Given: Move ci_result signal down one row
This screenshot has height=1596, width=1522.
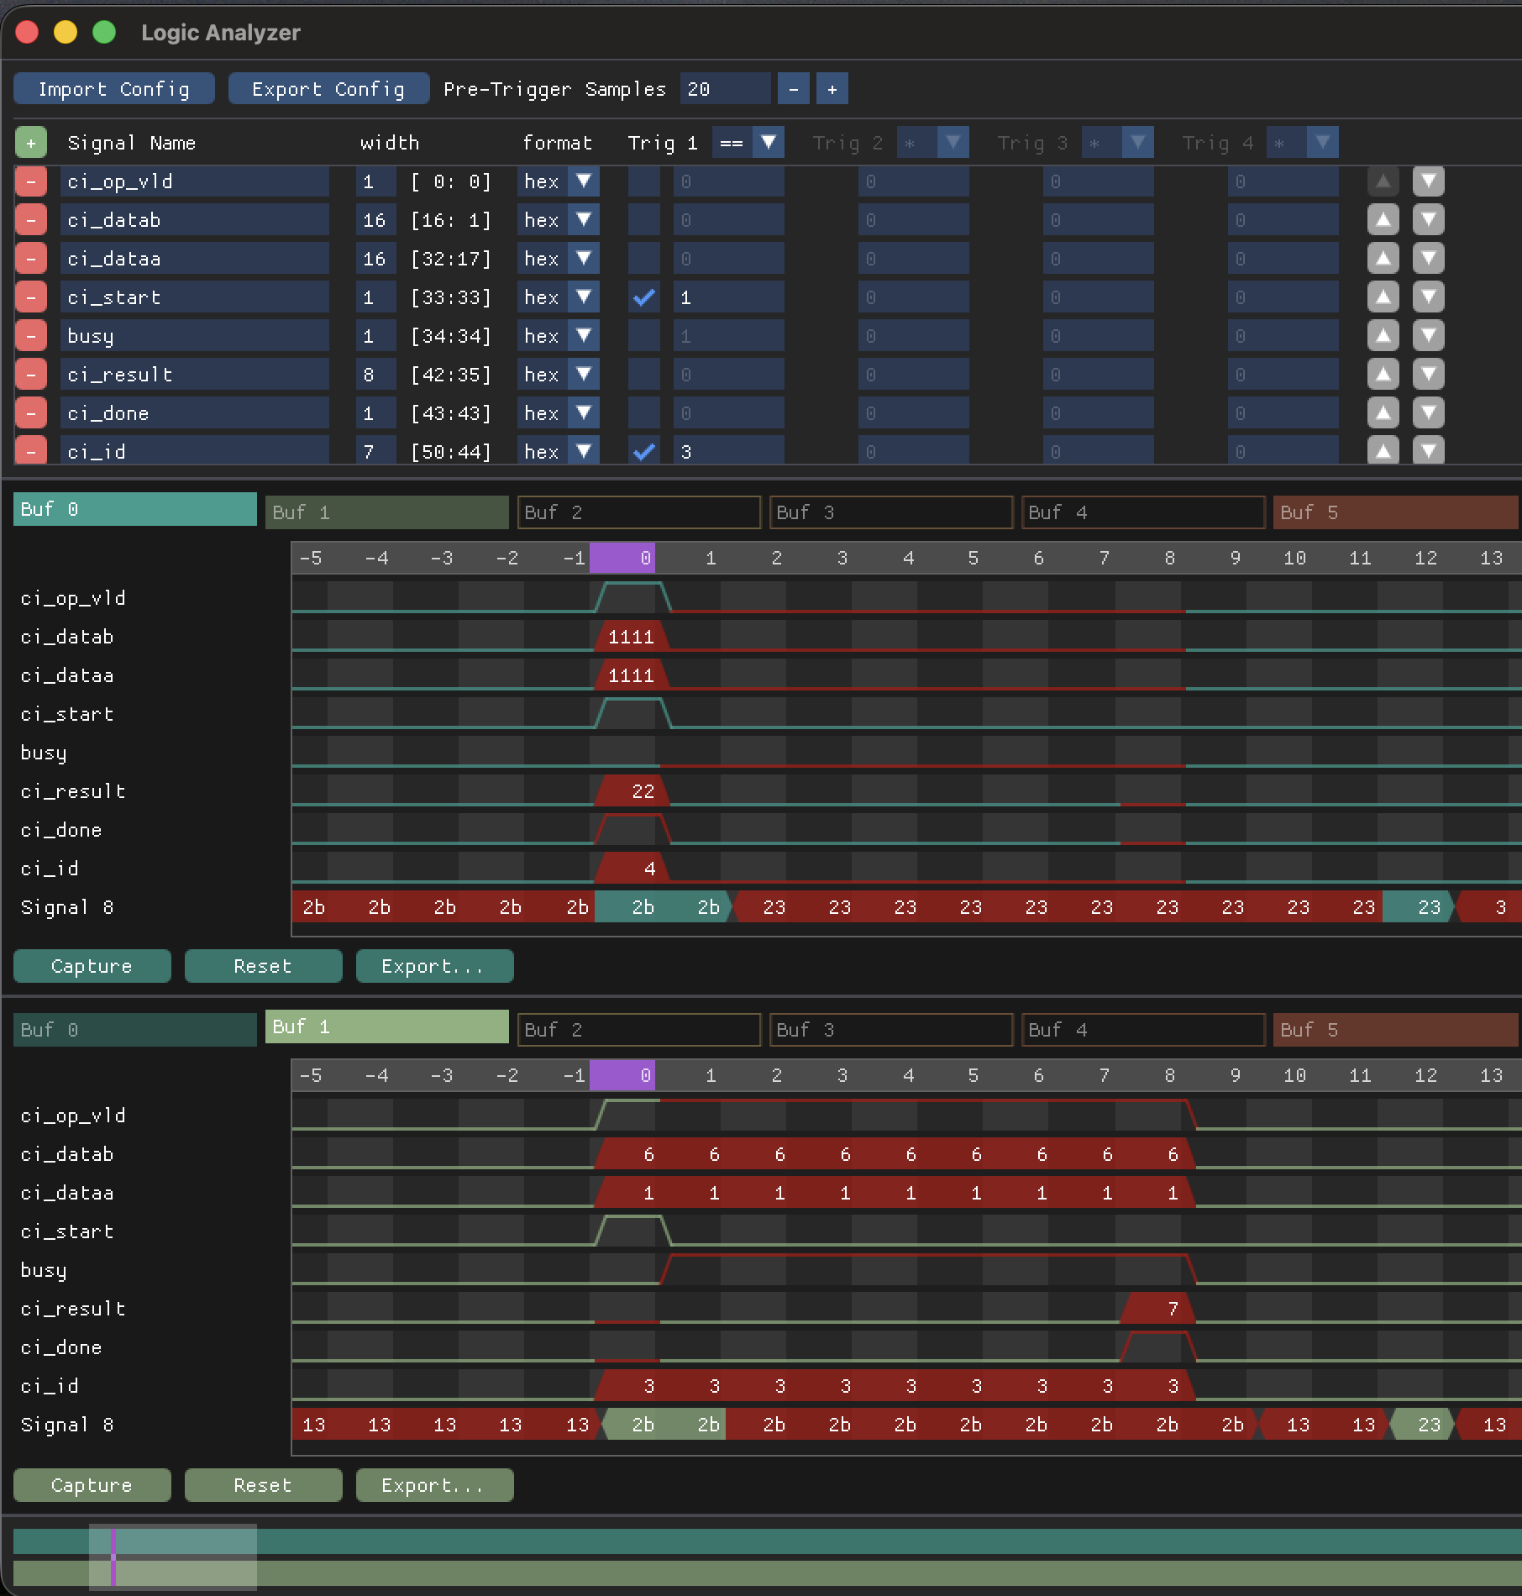Looking at the screenshot, I should (x=1428, y=375).
